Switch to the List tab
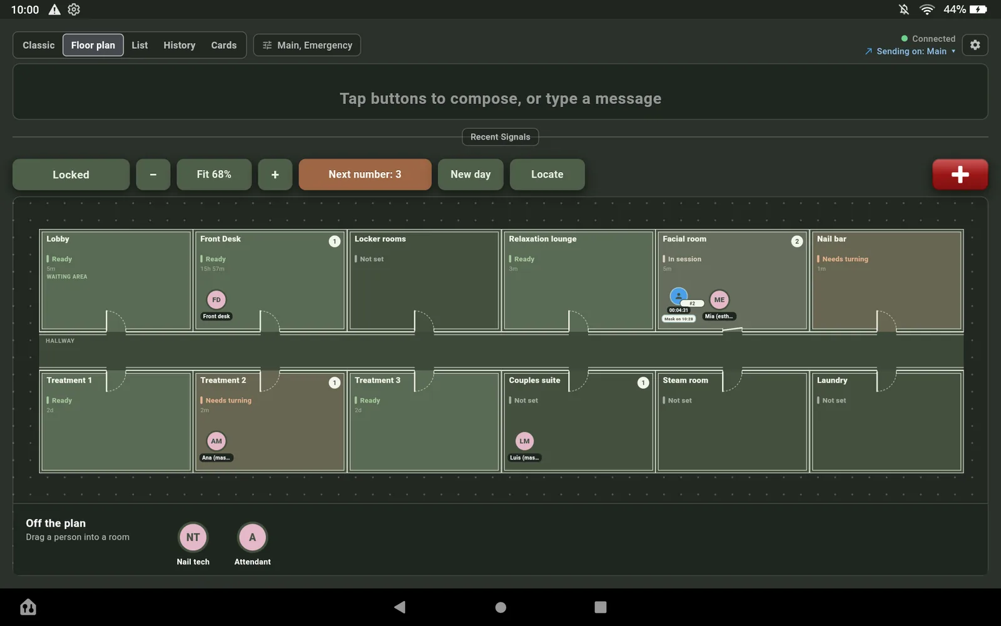 pos(140,45)
